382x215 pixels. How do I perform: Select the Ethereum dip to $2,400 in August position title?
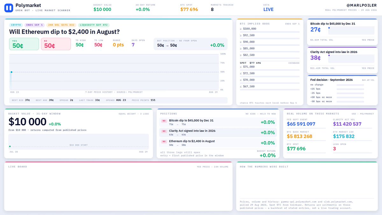click(x=192, y=141)
